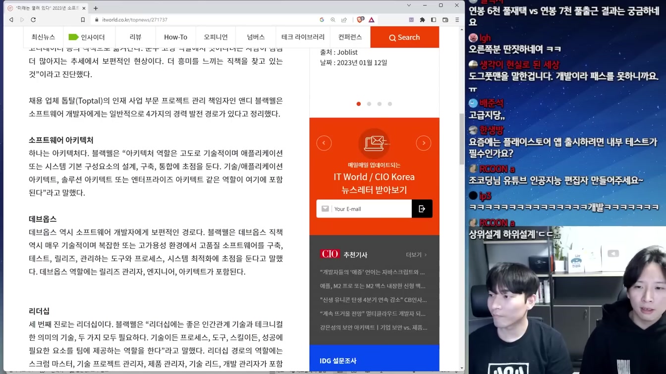The height and width of the screenshot is (374, 666).
Task: Select the fourth carousel dot
Action: click(390, 104)
